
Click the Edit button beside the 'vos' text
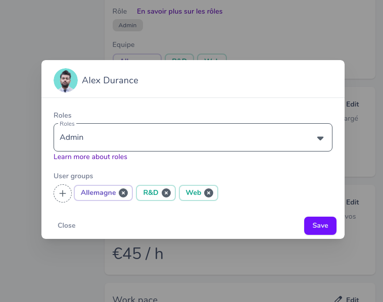click(x=353, y=202)
